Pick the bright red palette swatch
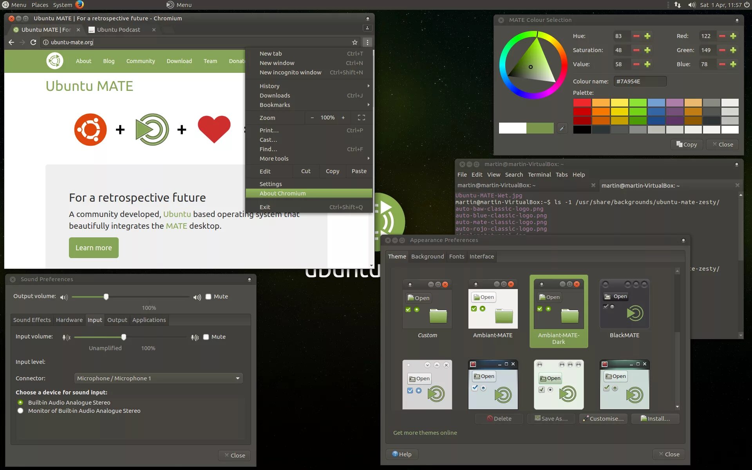Viewport: 752px width, 470px height. (582, 103)
